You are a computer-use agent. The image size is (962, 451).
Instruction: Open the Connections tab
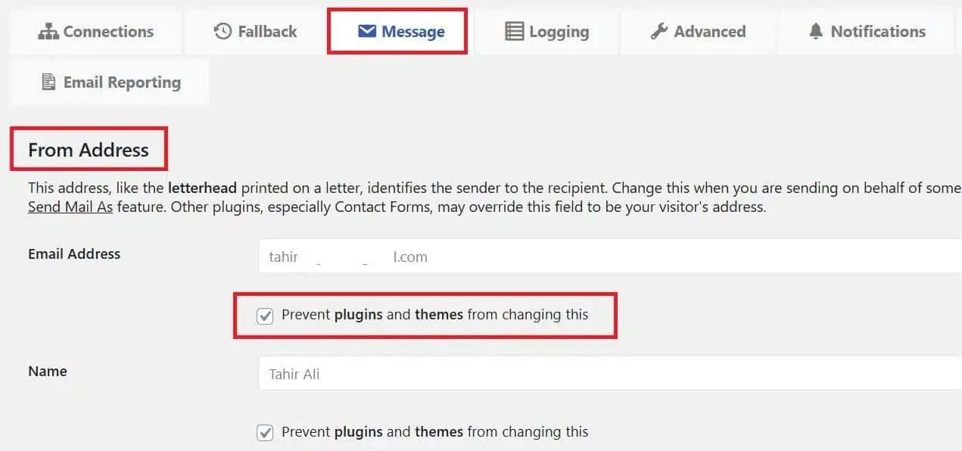[x=107, y=32]
